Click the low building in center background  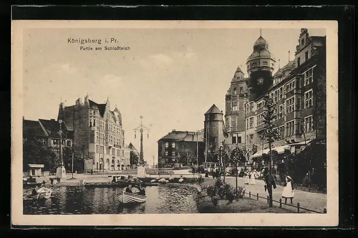click(x=176, y=147)
